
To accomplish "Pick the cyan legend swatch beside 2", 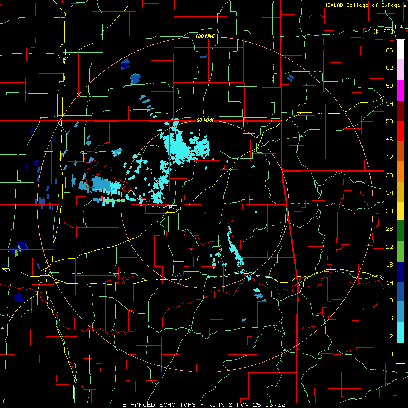I will (x=400, y=332).
